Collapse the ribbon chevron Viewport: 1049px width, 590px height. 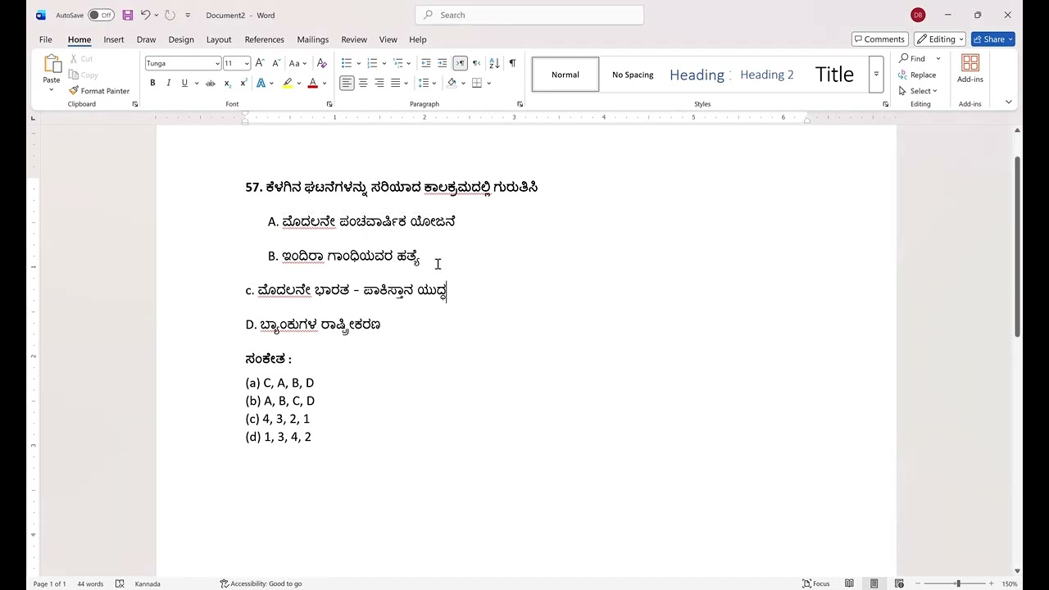tap(1008, 102)
